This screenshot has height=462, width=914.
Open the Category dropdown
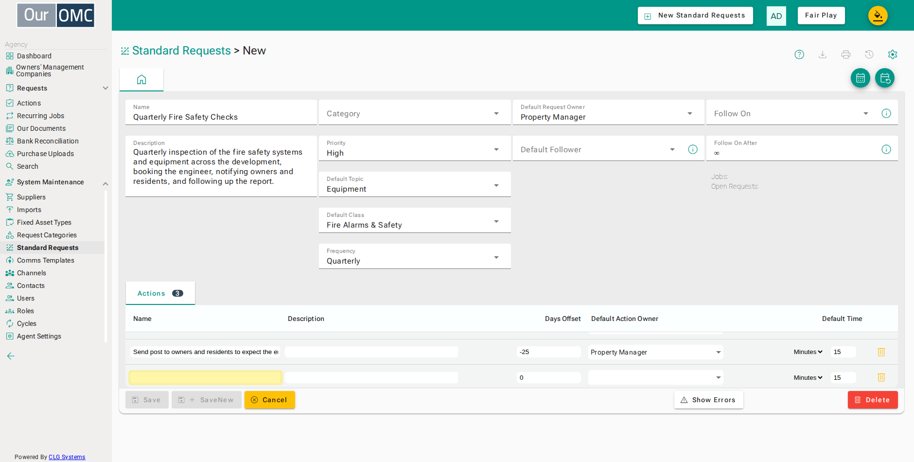point(415,113)
